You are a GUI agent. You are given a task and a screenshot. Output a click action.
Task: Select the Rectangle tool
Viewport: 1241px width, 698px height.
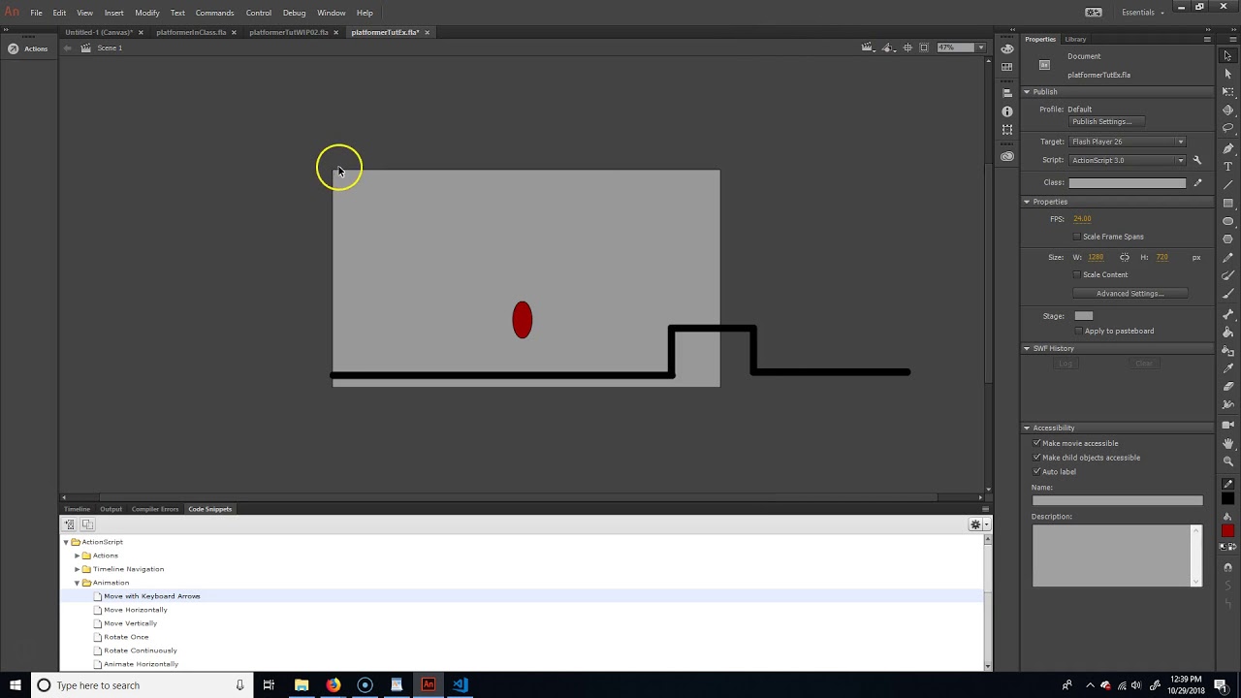[x=1227, y=204]
